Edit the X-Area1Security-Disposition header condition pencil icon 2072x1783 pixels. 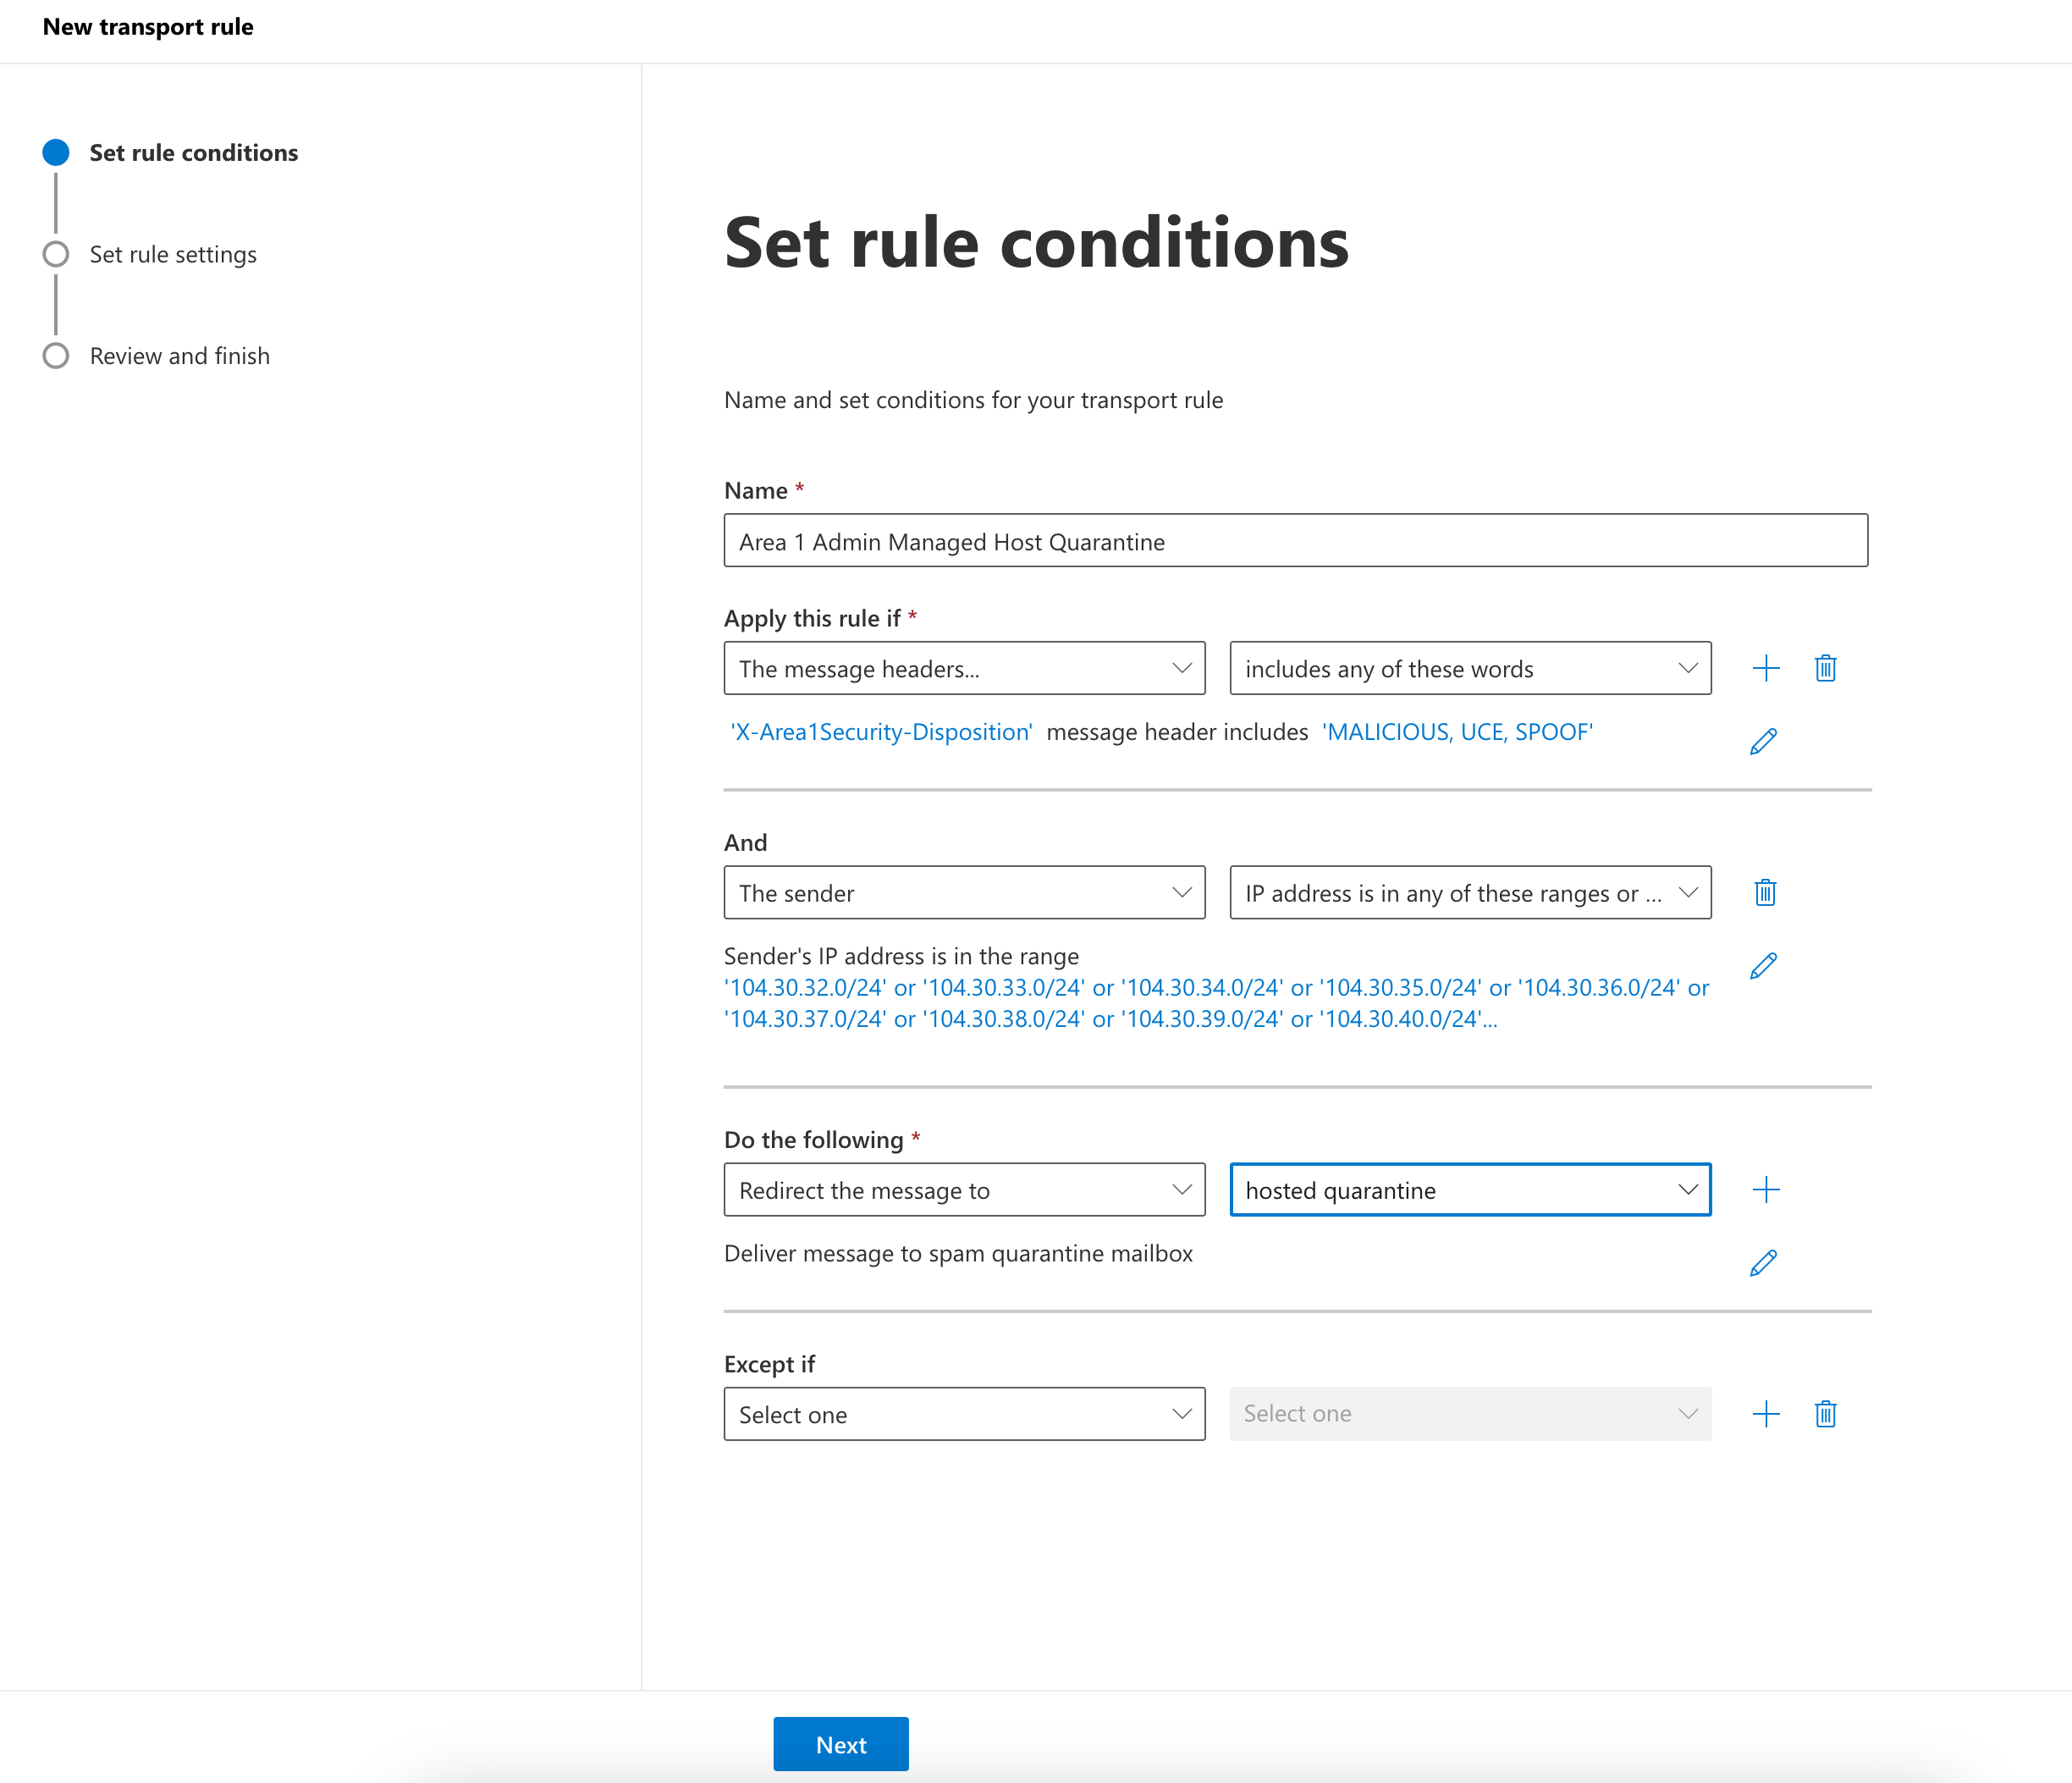point(1764,740)
